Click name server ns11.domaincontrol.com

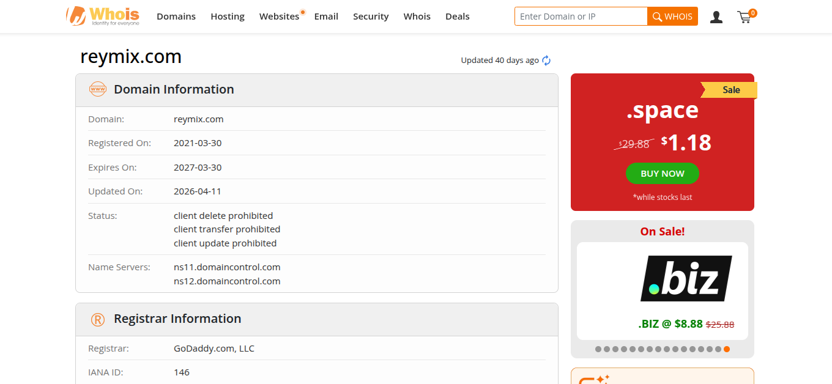pos(227,267)
